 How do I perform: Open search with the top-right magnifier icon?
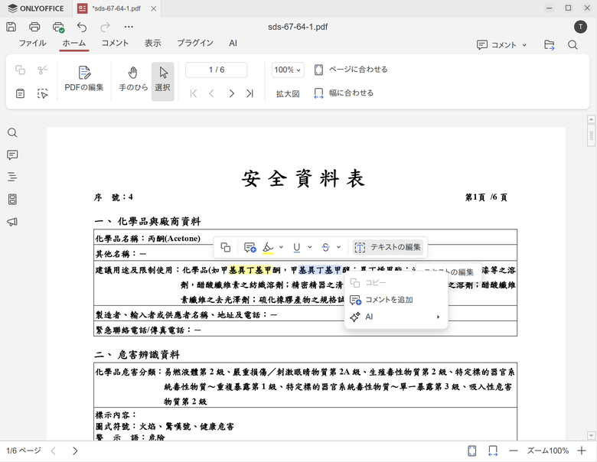[x=573, y=45]
